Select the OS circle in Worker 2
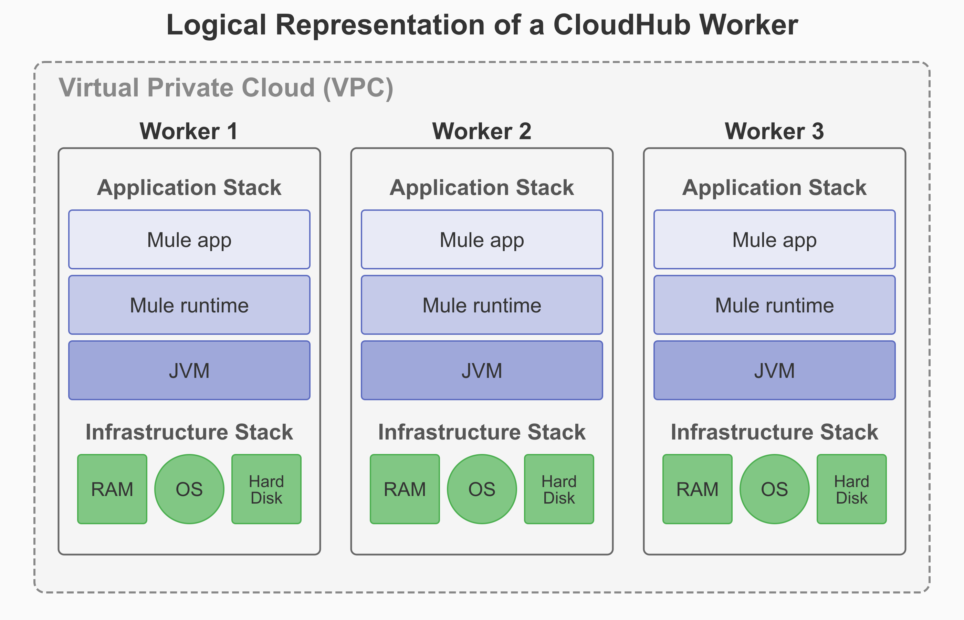964x620 pixels. (482, 488)
